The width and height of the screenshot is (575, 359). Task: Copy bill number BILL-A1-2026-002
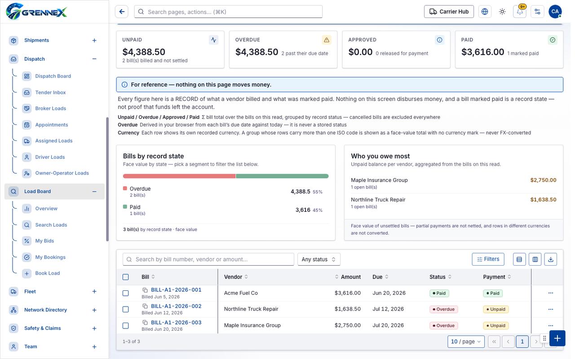pyautogui.click(x=145, y=306)
